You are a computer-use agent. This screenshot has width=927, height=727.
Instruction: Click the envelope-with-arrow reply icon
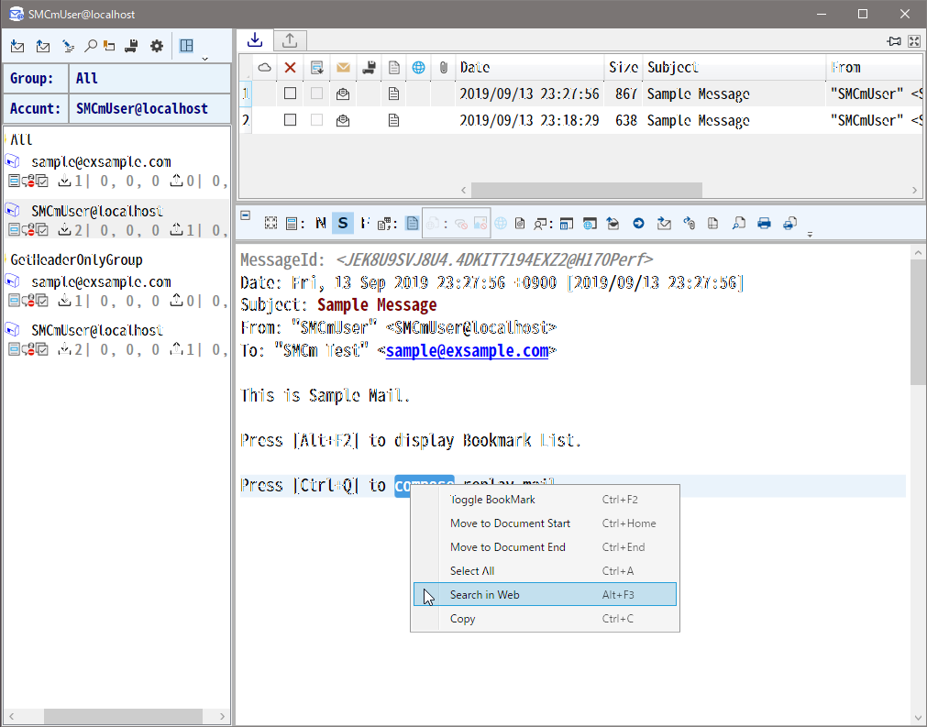point(664,224)
